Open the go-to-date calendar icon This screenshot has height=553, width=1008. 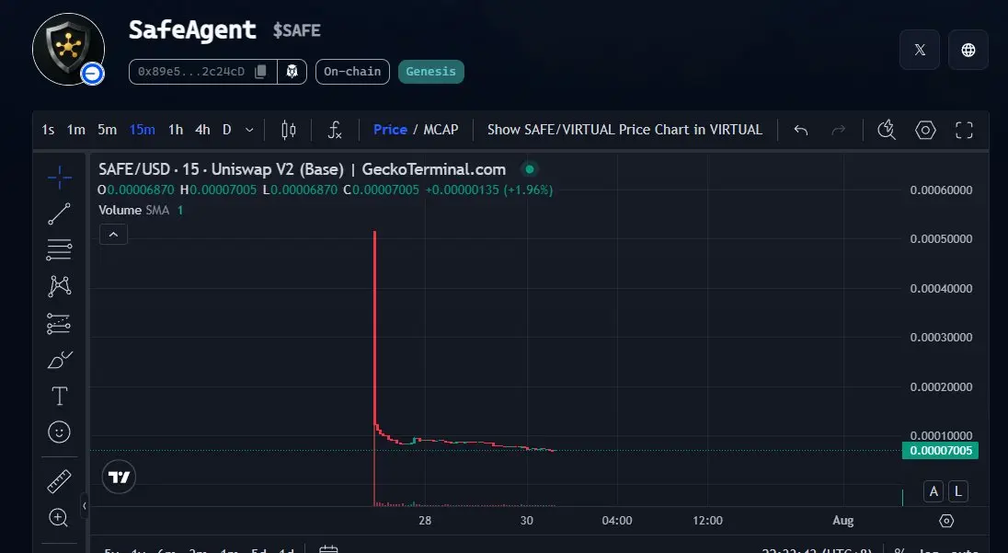click(328, 548)
